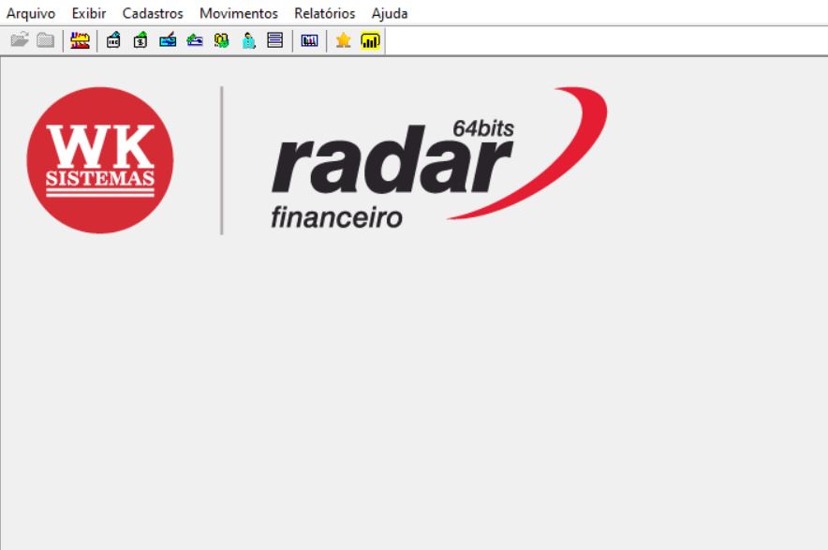Open the Exibir menu
The width and height of the screenshot is (828, 550).
click(x=89, y=13)
